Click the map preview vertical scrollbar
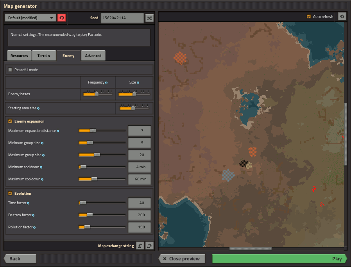Screen dimensions: 351x267 (x=346, y=134)
